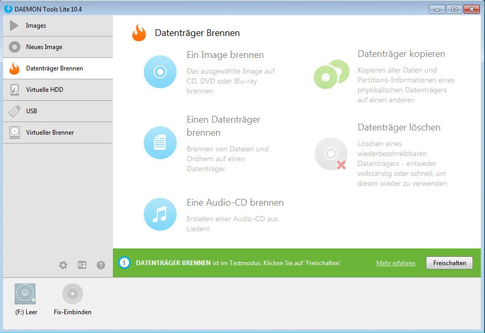Click the '(F:) Leer' drive label
The image size is (485, 333).
click(26, 312)
